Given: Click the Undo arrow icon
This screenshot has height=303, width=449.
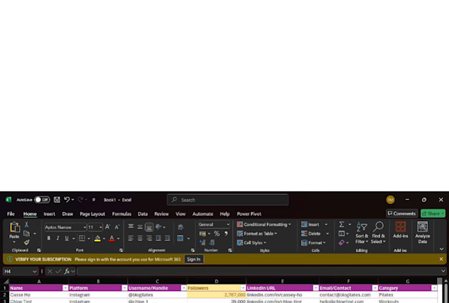Looking at the screenshot, I should point(67,199).
